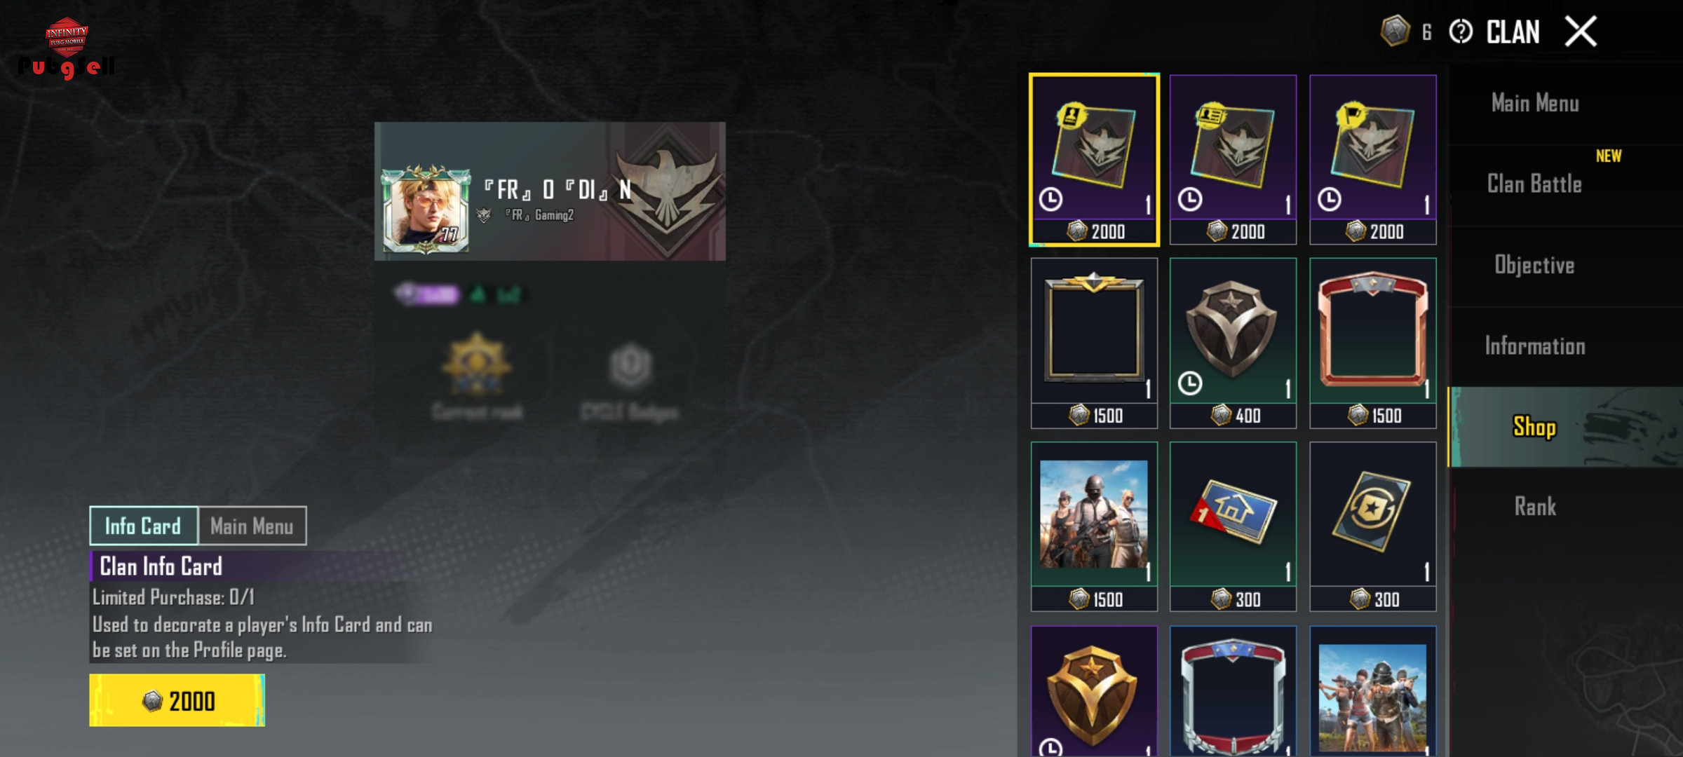Select the silver blue avatar frame
This screenshot has width=1683, height=757.
click(1233, 690)
